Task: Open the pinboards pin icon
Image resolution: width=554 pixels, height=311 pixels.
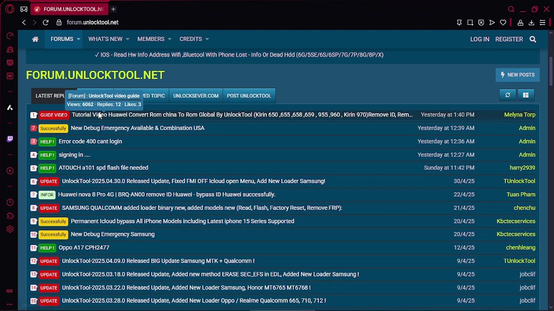Action: click(459, 22)
